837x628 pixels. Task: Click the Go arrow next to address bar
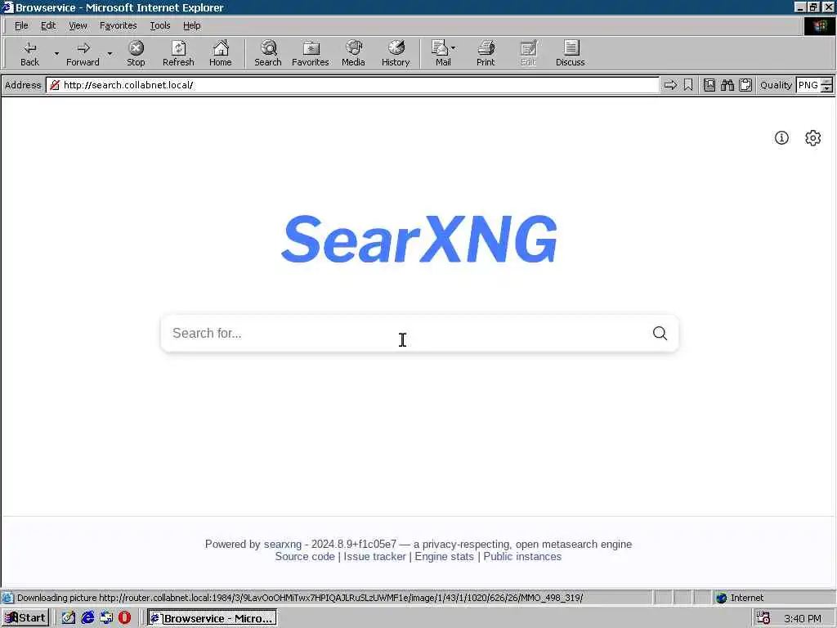pyautogui.click(x=670, y=85)
